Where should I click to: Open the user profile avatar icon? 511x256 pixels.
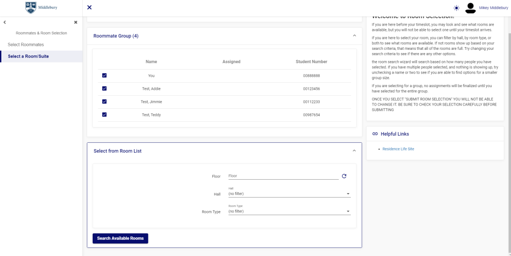pyautogui.click(x=470, y=8)
